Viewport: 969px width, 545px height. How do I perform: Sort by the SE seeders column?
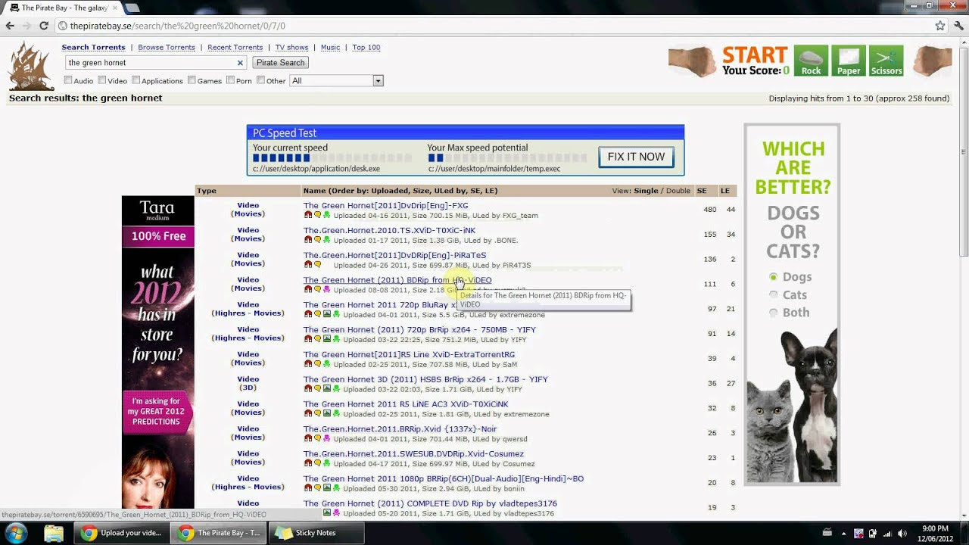702,191
